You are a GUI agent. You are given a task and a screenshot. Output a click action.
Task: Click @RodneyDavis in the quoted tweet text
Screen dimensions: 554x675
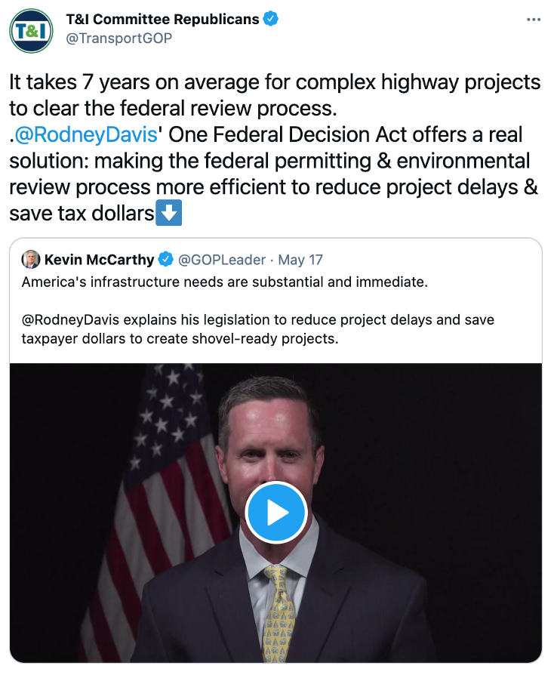pyautogui.click(x=69, y=320)
